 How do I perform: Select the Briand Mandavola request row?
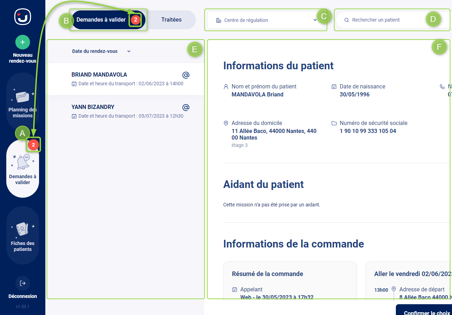126,79
